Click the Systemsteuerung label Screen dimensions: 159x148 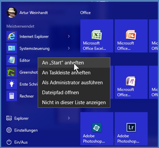click(x=35, y=48)
